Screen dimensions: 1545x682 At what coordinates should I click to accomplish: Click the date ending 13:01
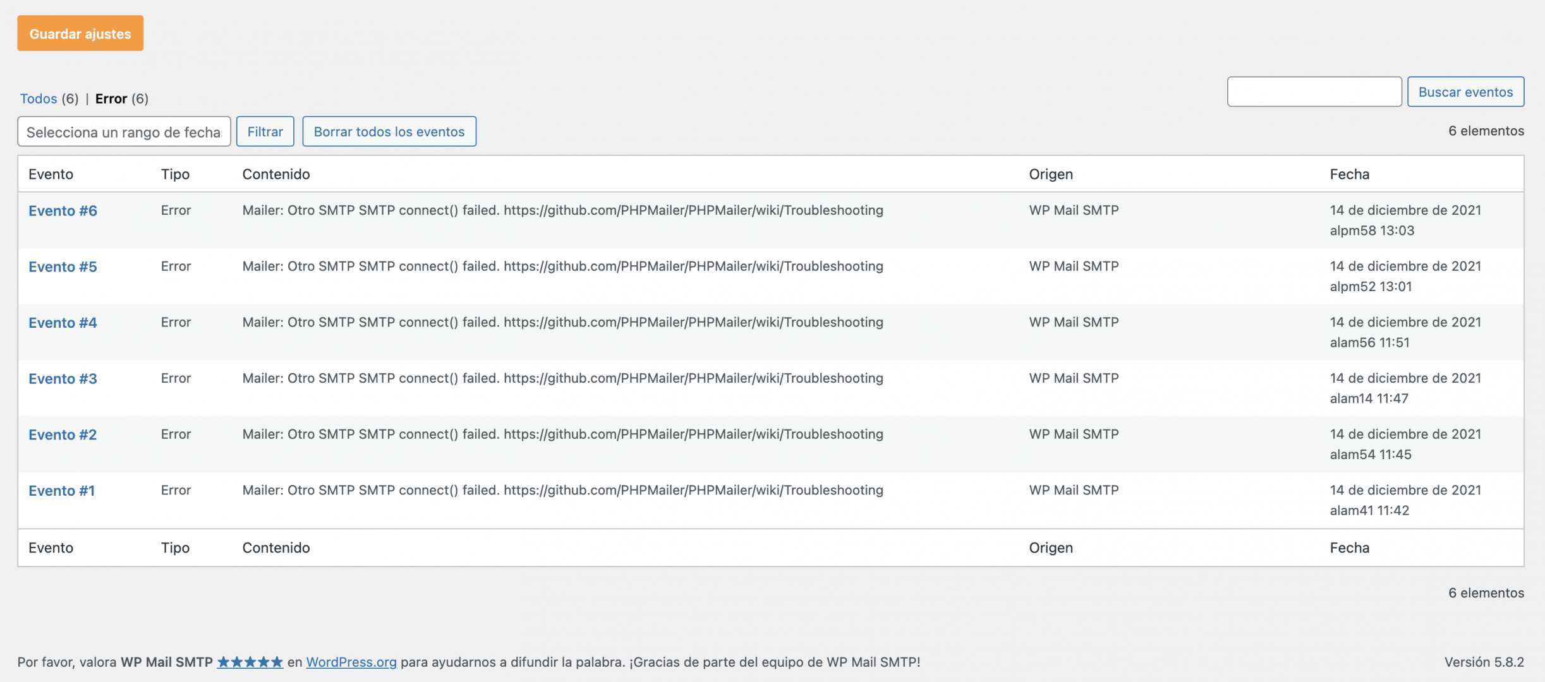tap(1405, 276)
